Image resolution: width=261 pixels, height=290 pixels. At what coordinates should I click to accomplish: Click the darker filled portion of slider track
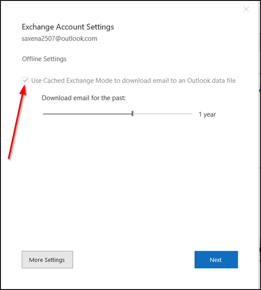(87, 114)
